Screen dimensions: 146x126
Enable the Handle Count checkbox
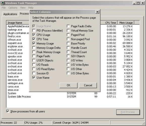[68, 48]
